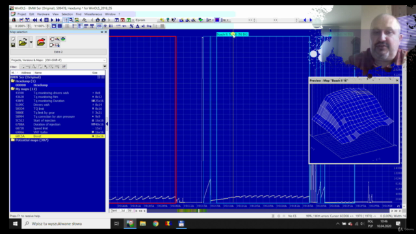Open the Project menu

(x=21, y=14)
